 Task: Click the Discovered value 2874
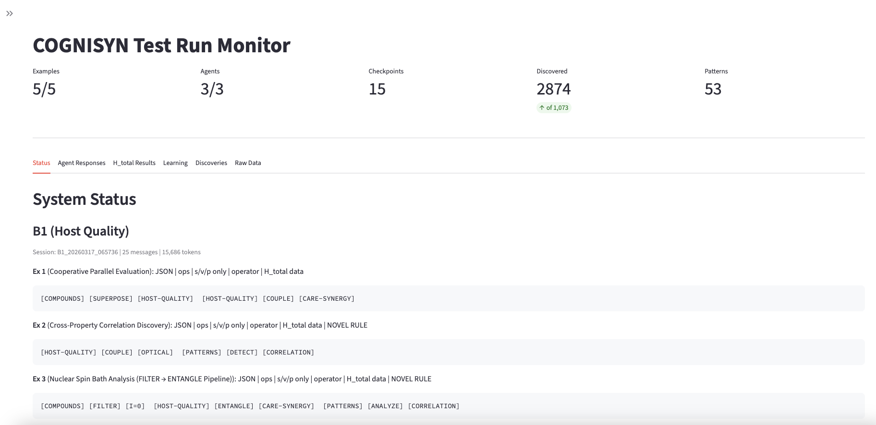click(554, 89)
